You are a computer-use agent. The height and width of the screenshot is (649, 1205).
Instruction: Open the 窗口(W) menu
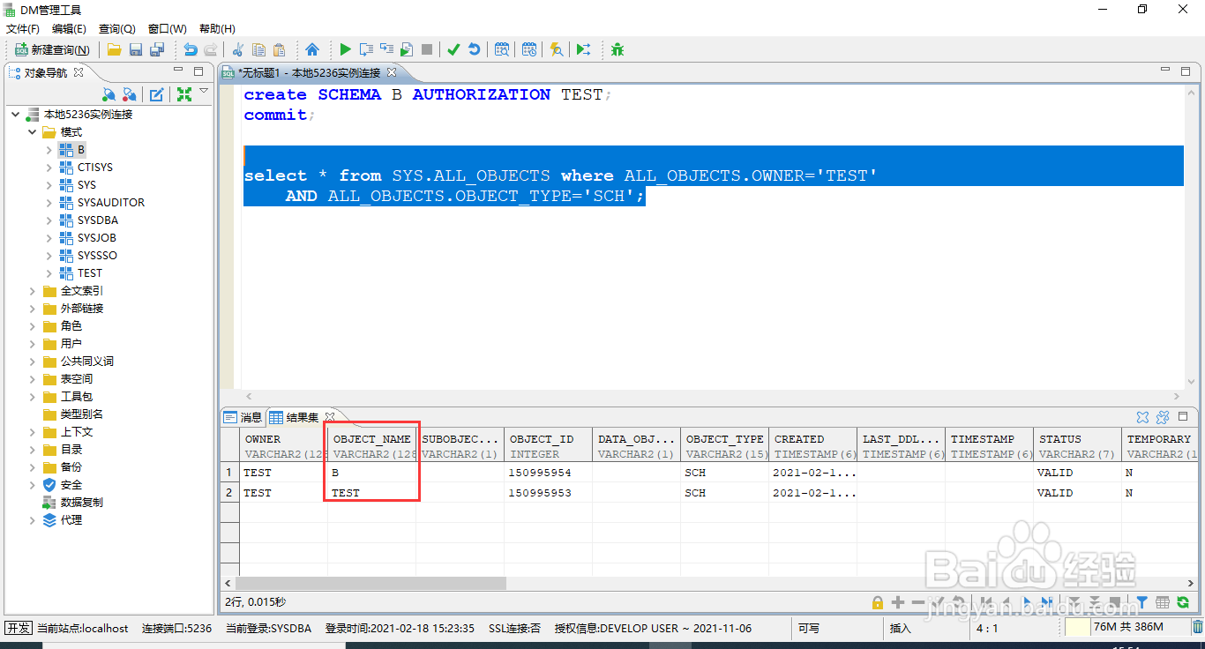(168, 29)
